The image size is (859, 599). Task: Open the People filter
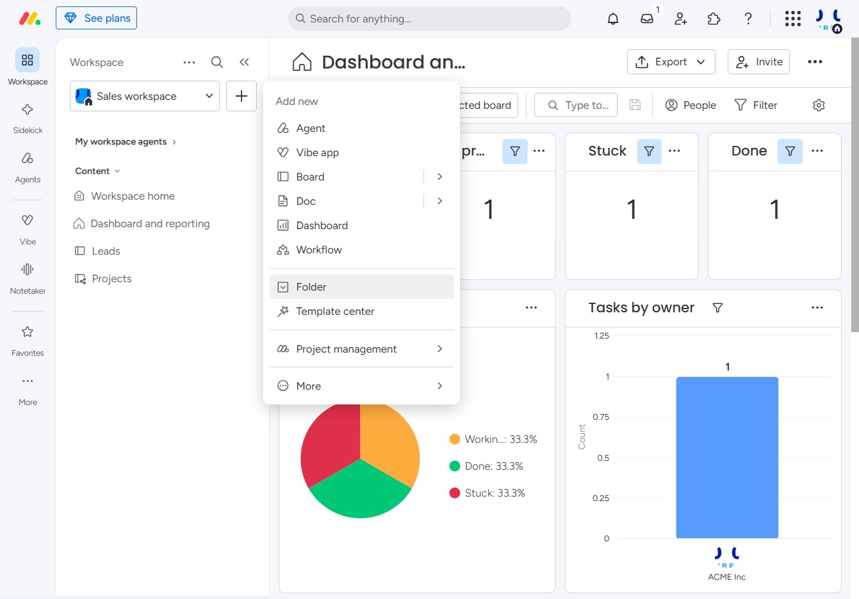tap(691, 105)
